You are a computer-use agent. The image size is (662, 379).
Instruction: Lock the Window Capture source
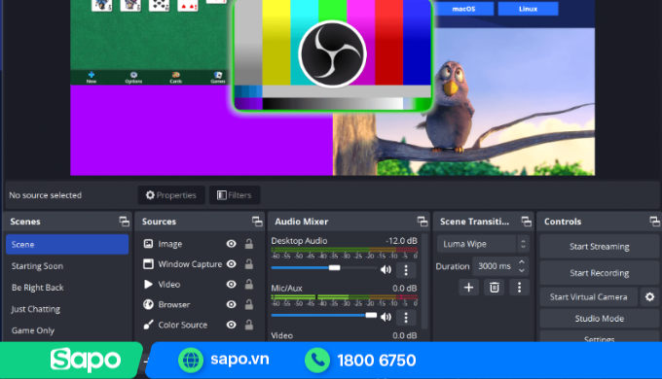point(249,264)
